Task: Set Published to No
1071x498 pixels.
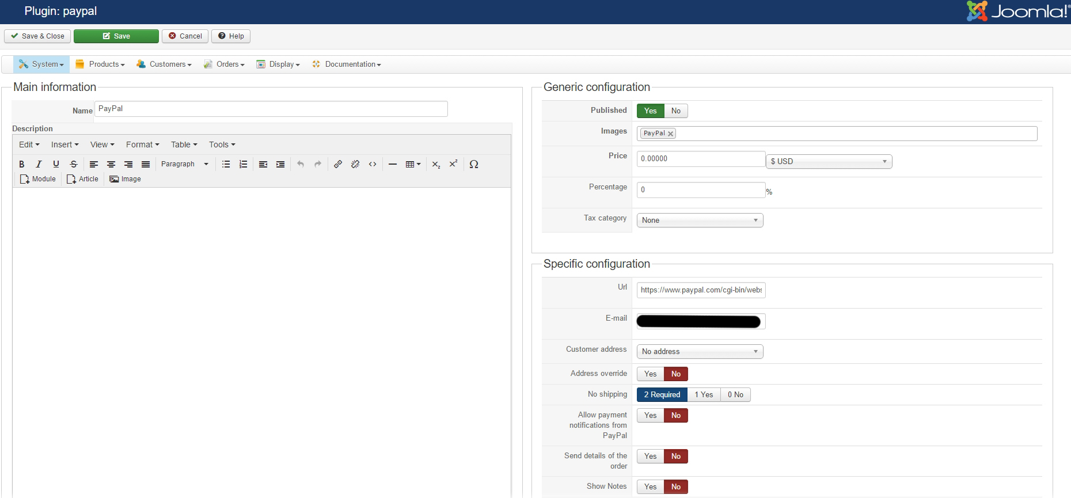Action: coord(676,111)
